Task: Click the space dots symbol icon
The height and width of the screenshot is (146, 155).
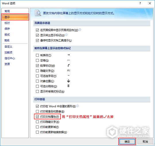Action: pyautogui.click(x=69, y=60)
